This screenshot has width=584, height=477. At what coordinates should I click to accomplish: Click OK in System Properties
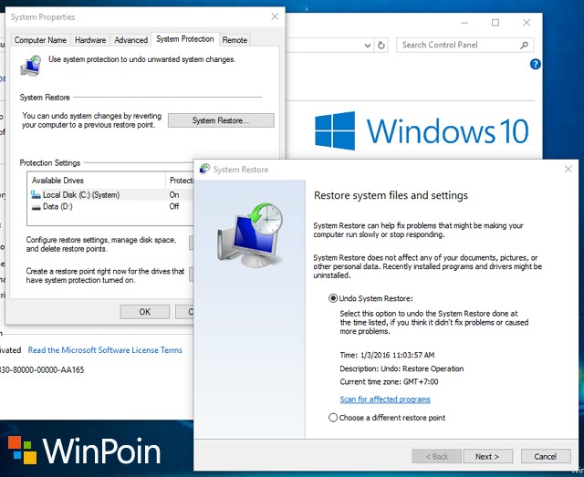click(x=144, y=312)
